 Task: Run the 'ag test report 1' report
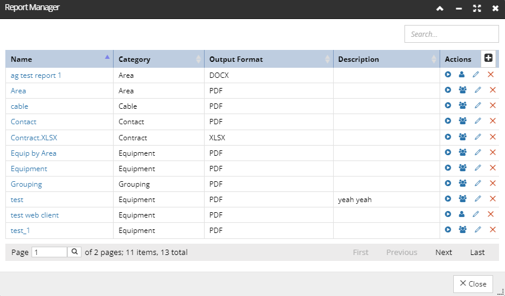(x=448, y=75)
